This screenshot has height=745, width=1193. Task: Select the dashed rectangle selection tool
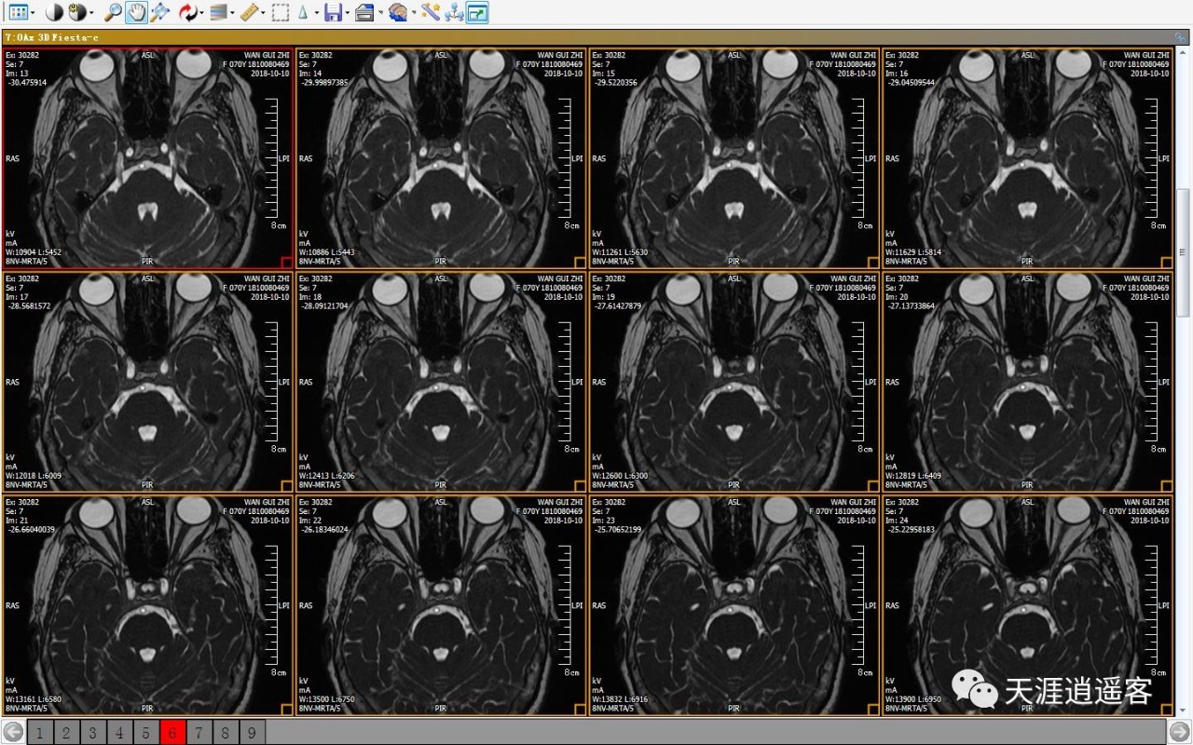(x=280, y=12)
